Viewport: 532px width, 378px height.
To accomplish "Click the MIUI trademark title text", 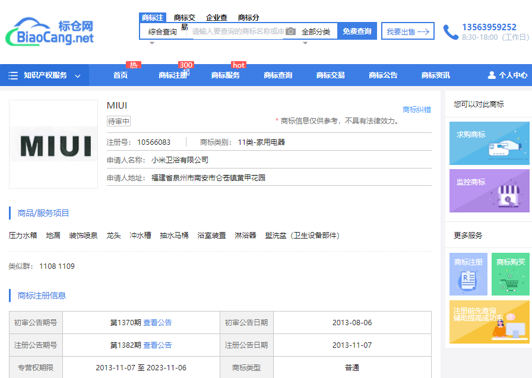I will click(x=117, y=106).
